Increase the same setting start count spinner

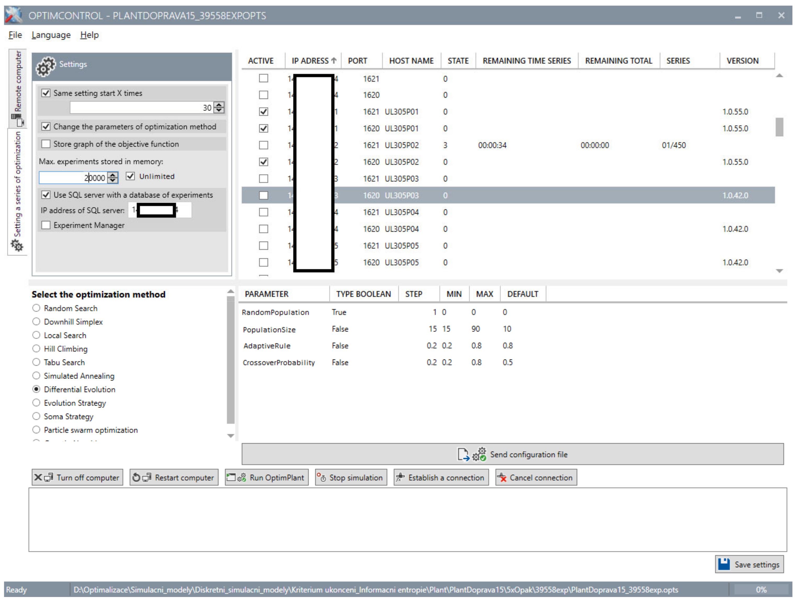pyautogui.click(x=219, y=105)
